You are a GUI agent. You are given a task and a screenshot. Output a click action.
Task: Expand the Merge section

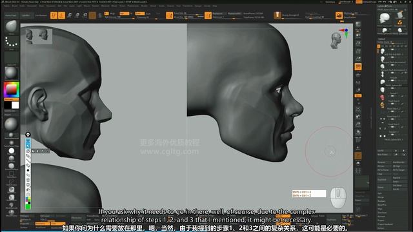381,197
